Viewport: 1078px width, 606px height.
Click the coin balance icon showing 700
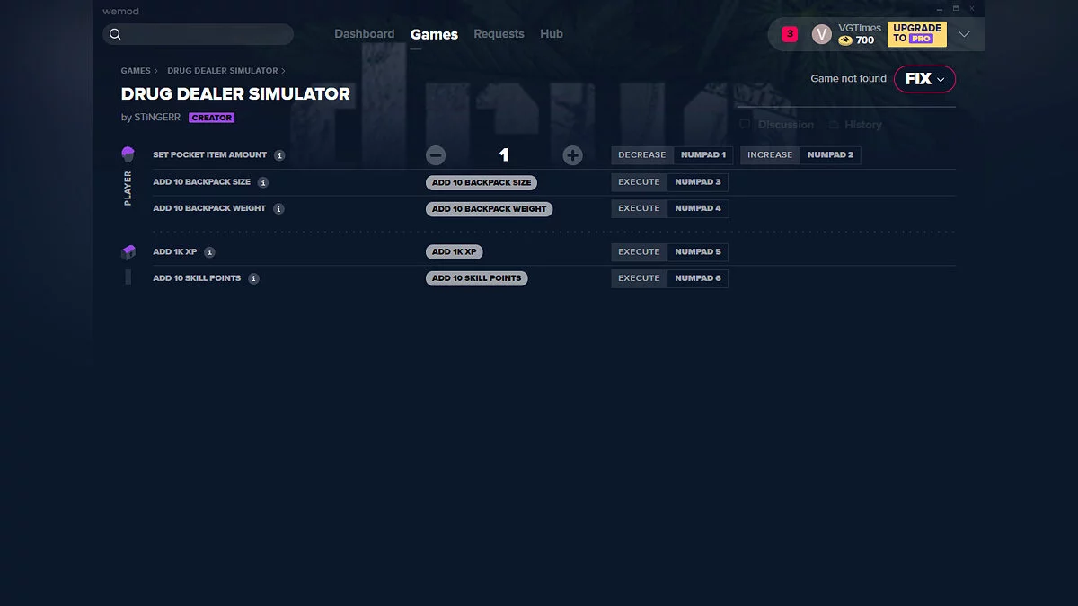845,40
